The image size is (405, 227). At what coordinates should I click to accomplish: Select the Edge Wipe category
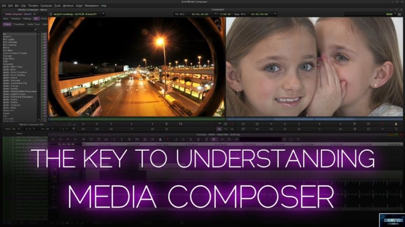click(20, 59)
